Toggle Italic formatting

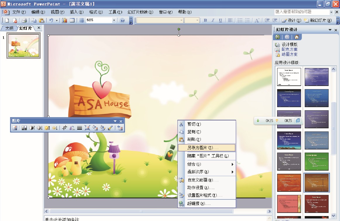[x=213, y=20]
